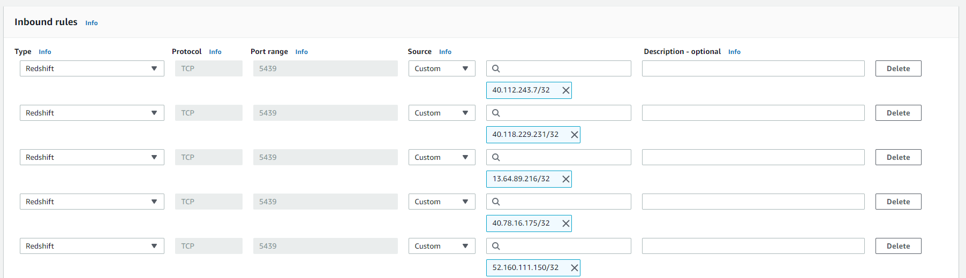Screen dimensions: 966x278
Task: Remove the 13.64.89.216/32 source chip
Action: 565,179
